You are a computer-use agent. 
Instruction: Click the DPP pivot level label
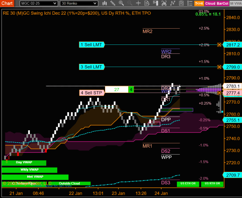166,119
